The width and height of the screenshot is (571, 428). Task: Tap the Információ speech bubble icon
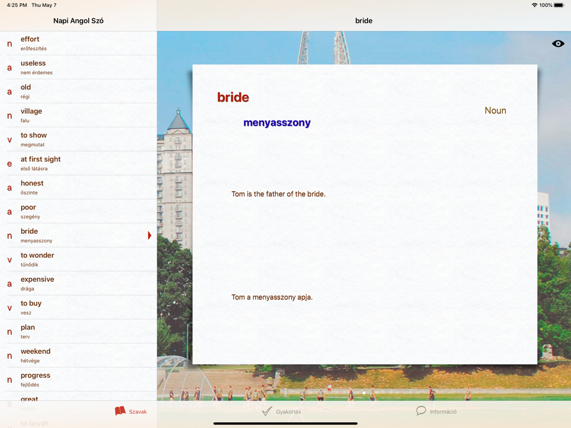click(421, 411)
